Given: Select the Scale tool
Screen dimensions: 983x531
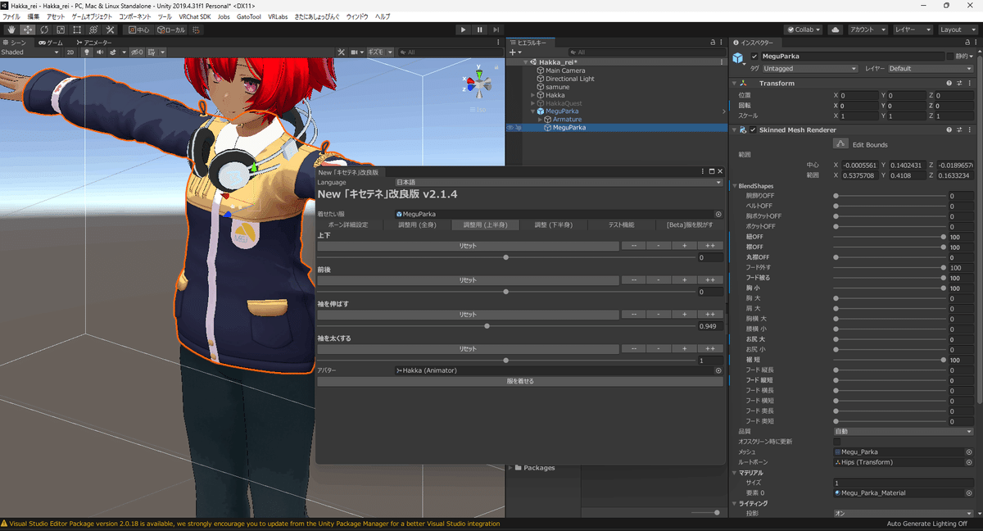Looking at the screenshot, I should [61, 29].
